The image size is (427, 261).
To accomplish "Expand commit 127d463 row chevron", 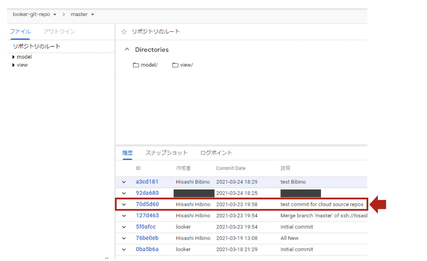I will tap(124, 216).
